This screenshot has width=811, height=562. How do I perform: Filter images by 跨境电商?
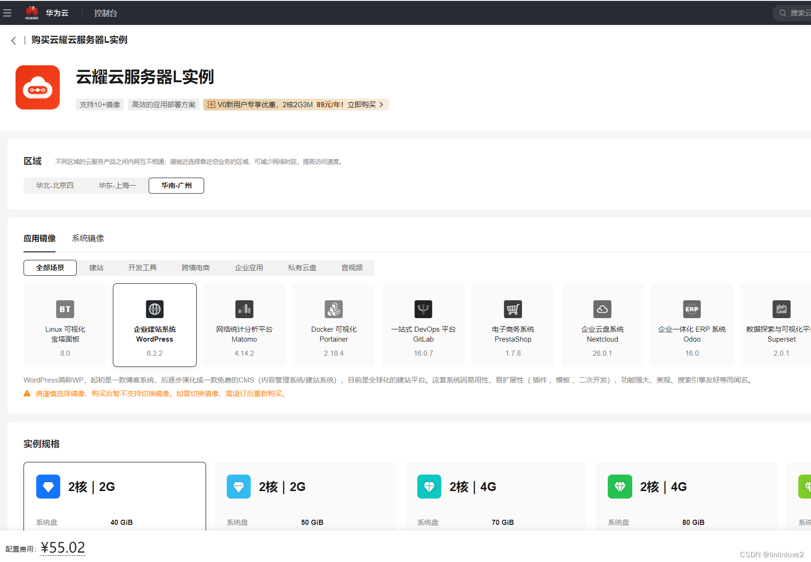[196, 268]
